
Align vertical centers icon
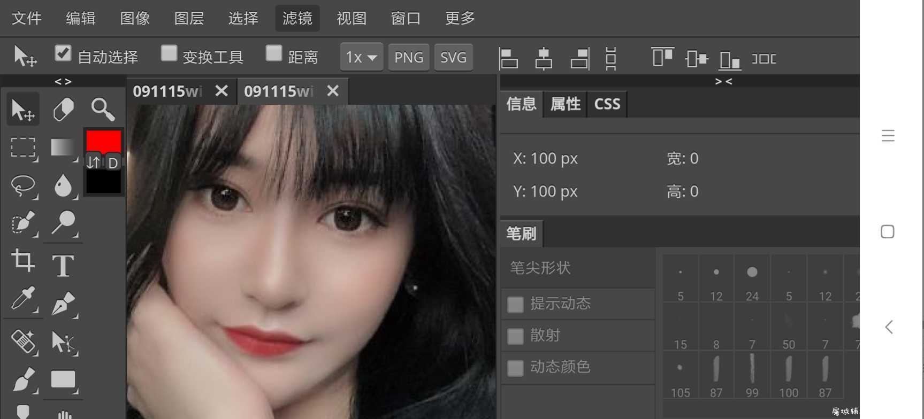(696, 58)
